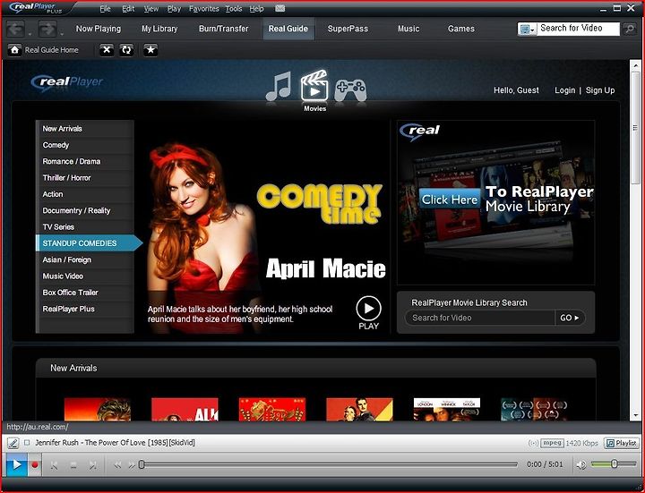Open the File menu
The width and height of the screenshot is (645, 493).
click(105, 9)
